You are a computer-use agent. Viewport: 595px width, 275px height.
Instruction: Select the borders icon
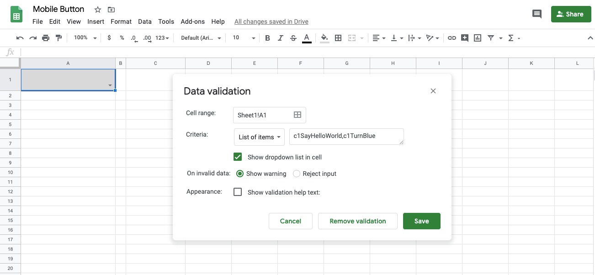pos(338,38)
